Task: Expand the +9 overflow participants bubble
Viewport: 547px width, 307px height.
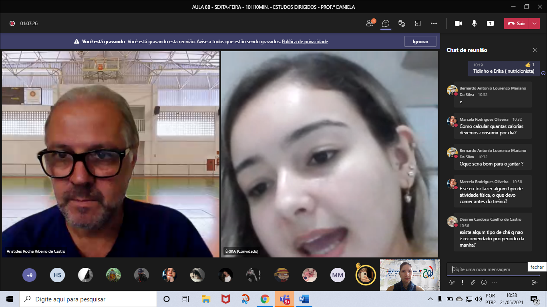Action: tap(30, 275)
